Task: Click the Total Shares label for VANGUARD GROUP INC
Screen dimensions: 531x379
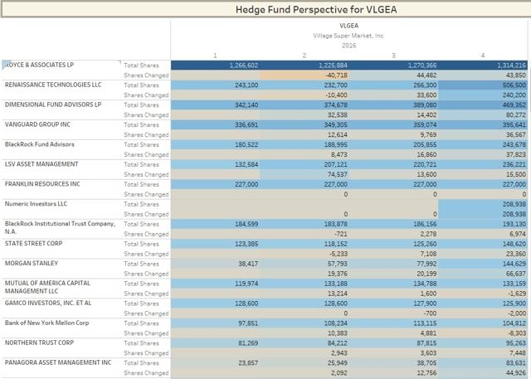Action: (141, 125)
